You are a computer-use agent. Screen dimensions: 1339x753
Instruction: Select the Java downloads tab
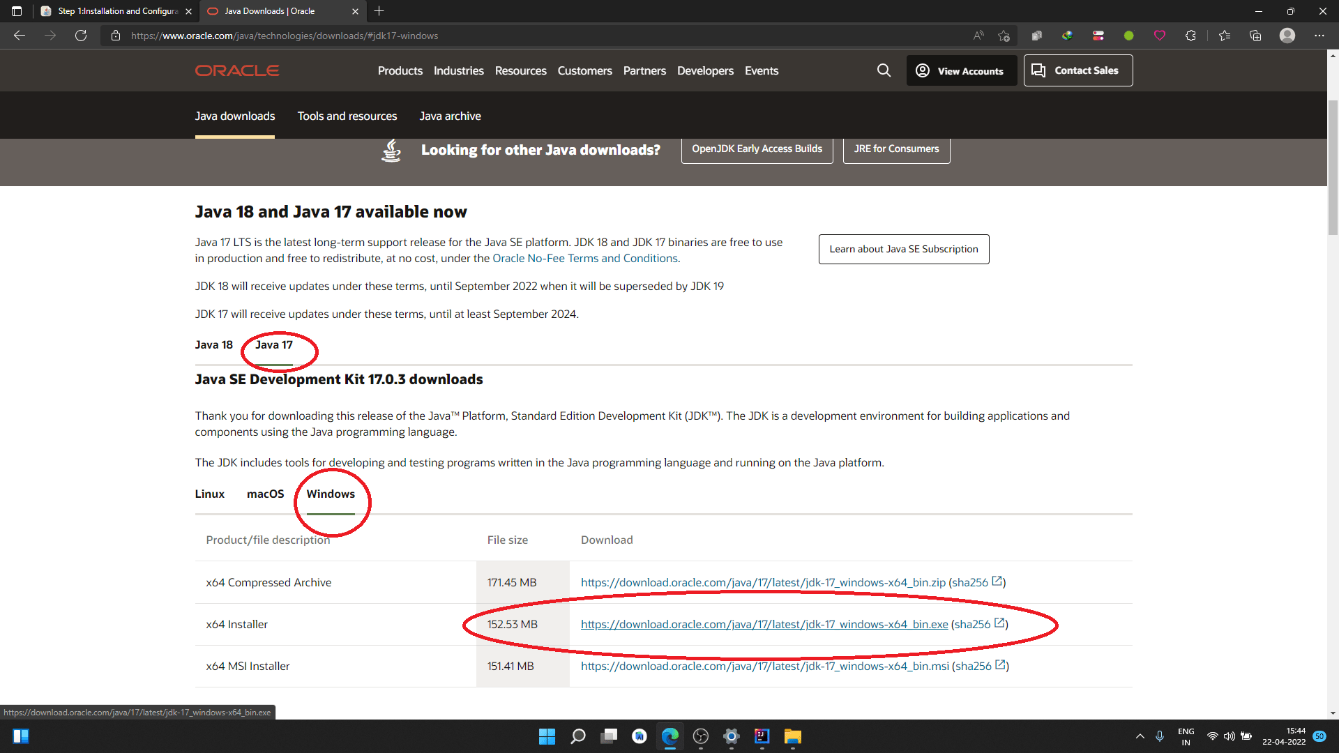235,116
